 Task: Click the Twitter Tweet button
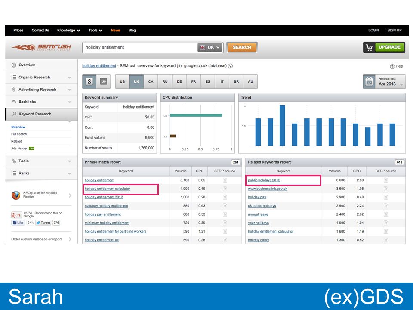tap(43, 223)
